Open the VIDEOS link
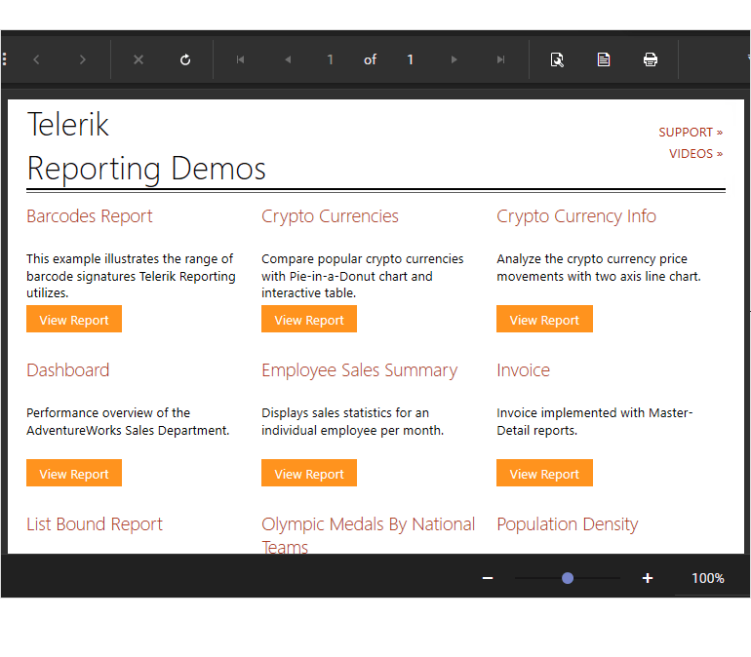751x657 pixels. (x=695, y=154)
